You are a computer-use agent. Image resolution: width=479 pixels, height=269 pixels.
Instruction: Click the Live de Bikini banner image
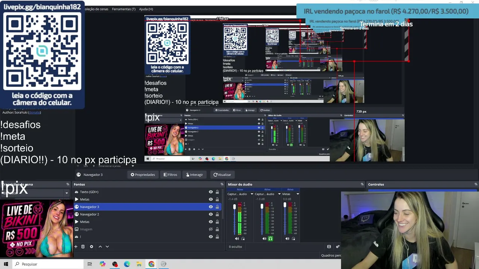tap(37, 229)
